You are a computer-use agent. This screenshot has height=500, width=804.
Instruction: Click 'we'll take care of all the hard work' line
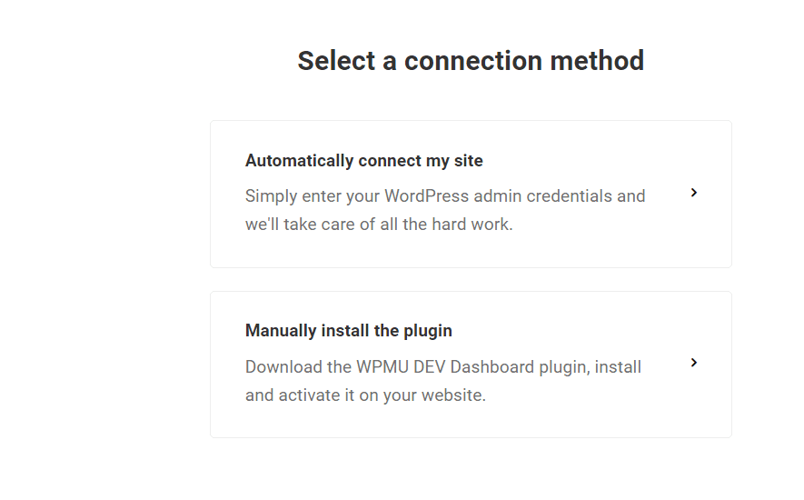click(x=379, y=225)
